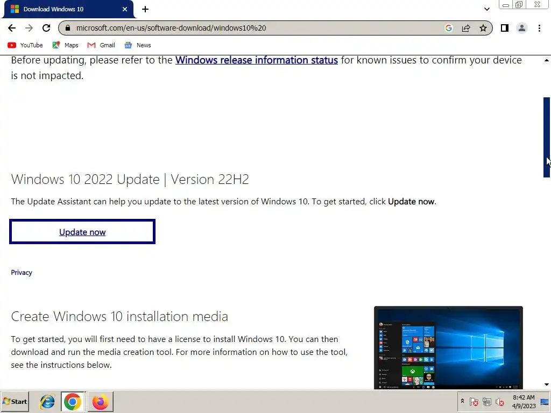This screenshot has width=551, height=413.
Task: Select the Download Windows 10 tab
Action: 68,9
